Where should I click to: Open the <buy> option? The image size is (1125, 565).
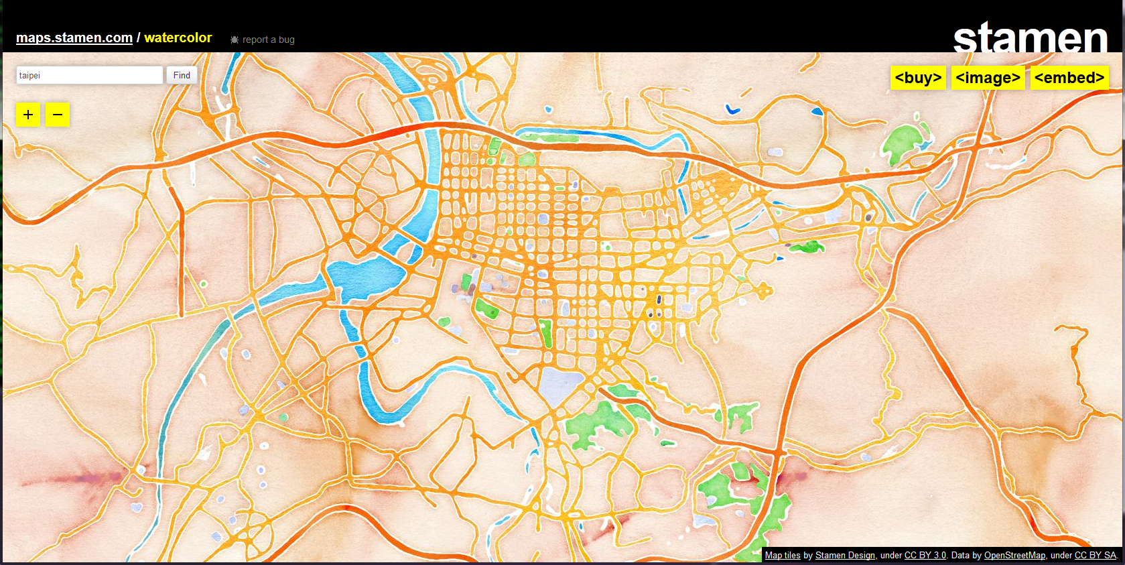point(918,78)
